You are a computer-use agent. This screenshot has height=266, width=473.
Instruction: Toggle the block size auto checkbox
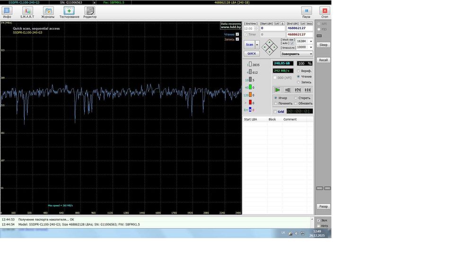pos(292,43)
